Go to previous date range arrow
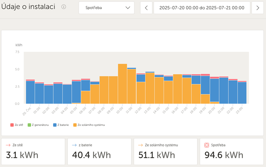Image resolution: width=266 pixels, height=167 pixels. 146,8
